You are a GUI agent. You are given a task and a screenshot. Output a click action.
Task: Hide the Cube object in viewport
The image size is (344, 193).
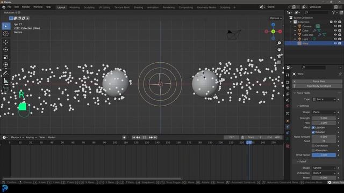tap(335, 31)
